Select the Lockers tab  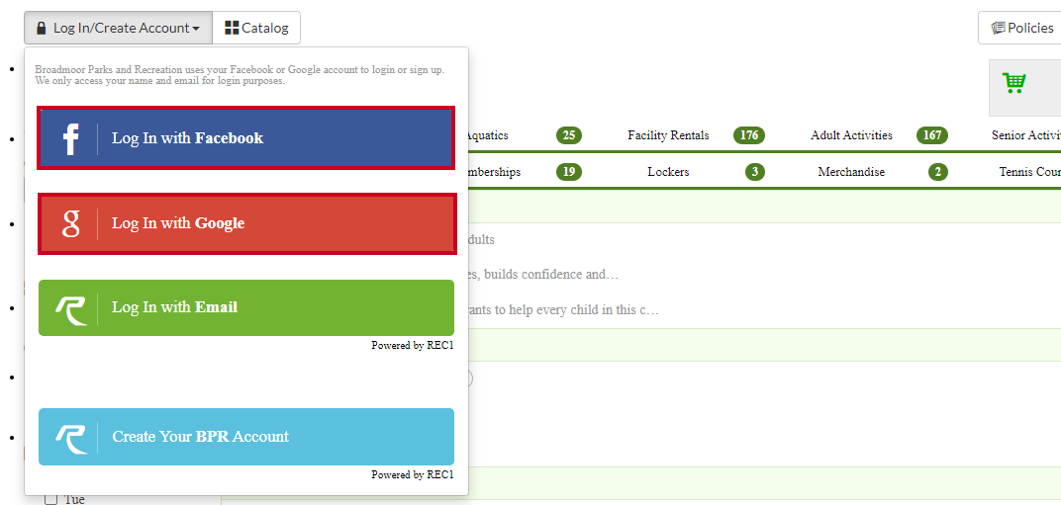coord(668,172)
